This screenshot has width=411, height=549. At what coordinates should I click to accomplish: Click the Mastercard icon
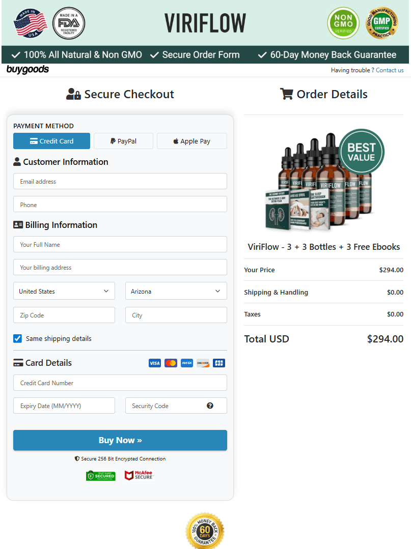(x=171, y=363)
